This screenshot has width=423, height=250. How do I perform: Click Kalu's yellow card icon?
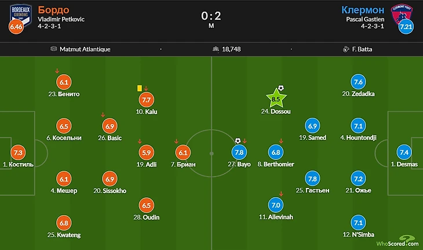(x=140, y=88)
